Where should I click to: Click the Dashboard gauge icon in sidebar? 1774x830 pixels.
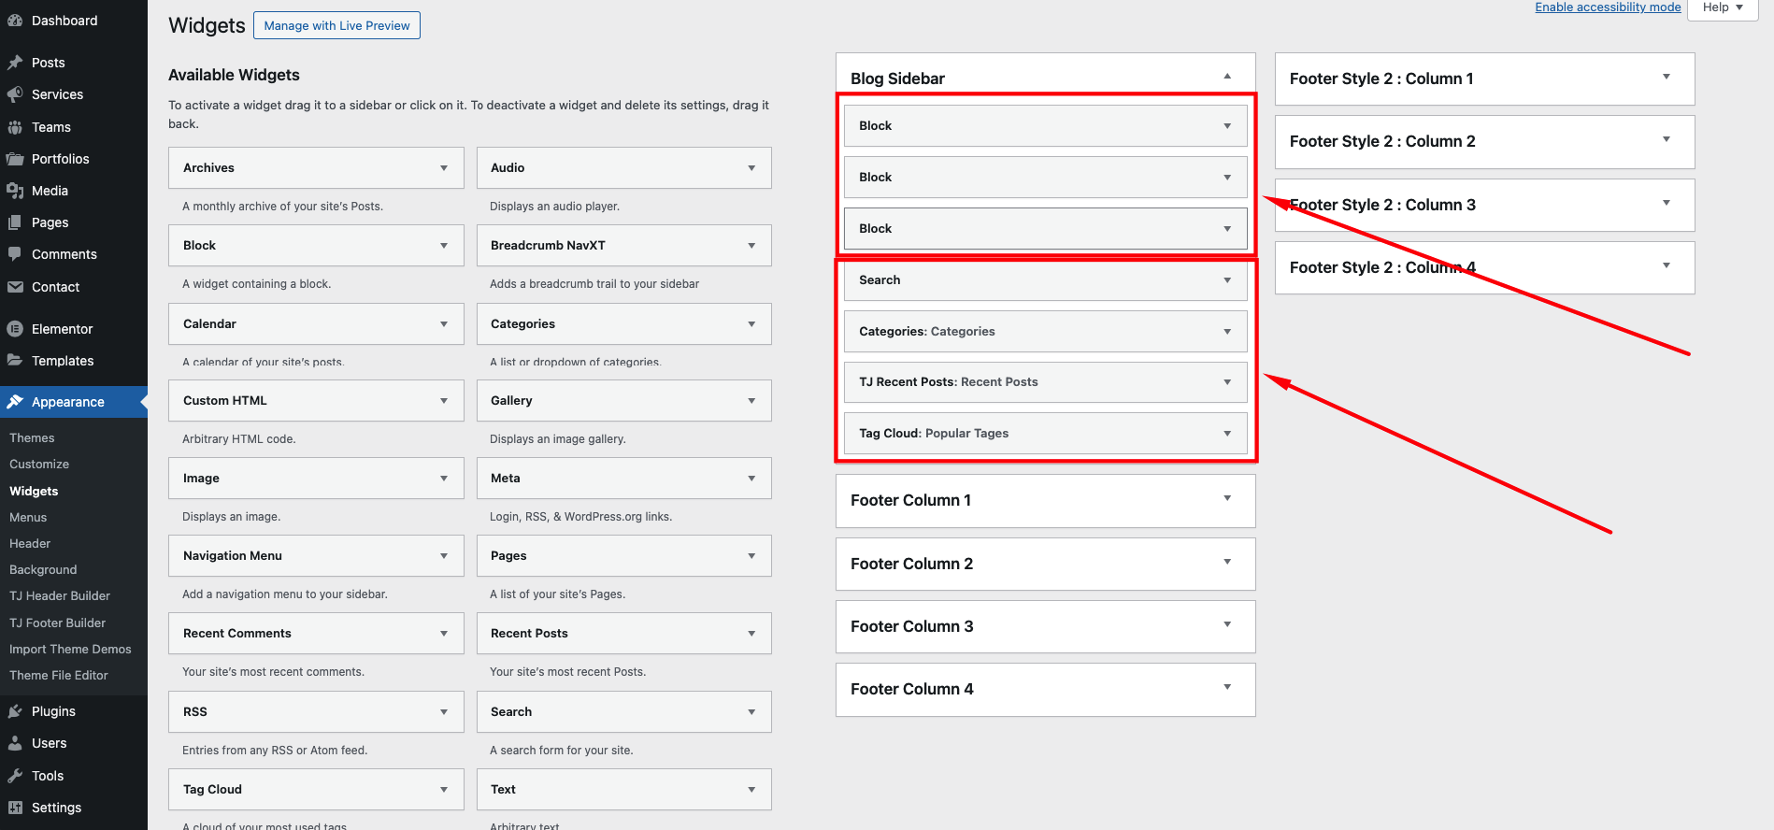[15, 21]
